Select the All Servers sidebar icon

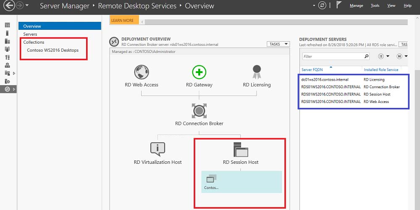tap(7, 41)
